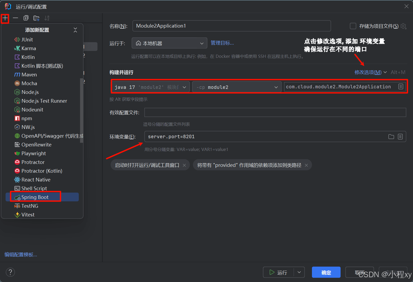
Task: Open java 17 module2 SDK dropdown
Action: click(151, 87)
